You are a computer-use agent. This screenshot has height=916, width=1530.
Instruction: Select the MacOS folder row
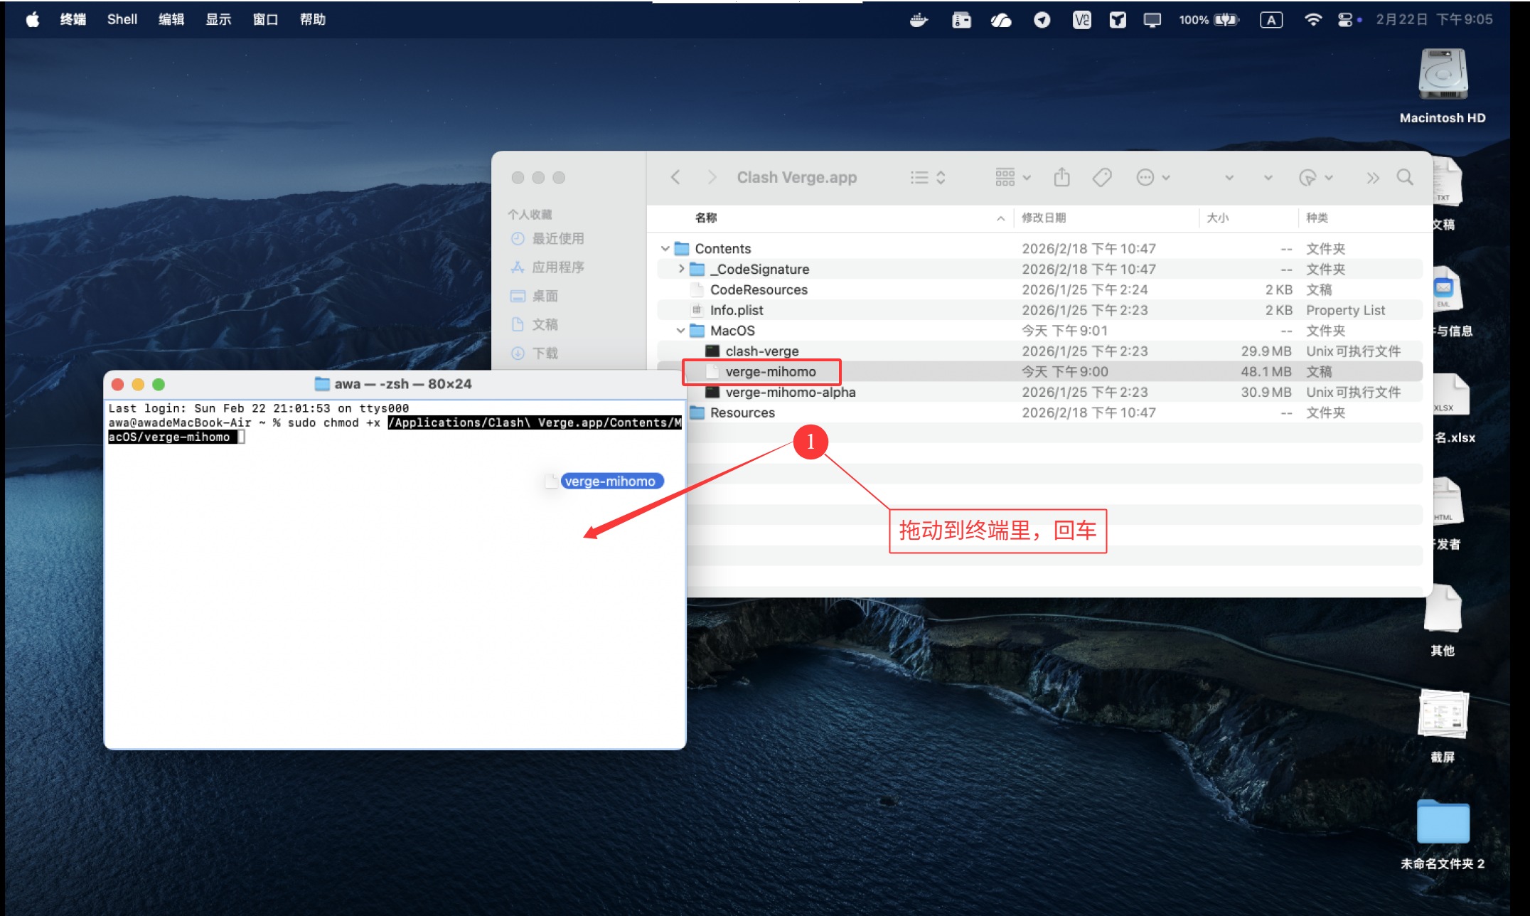pos(1039,331)
